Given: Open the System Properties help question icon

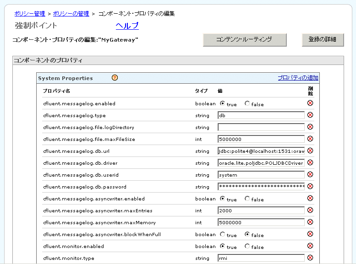Looking at the screenshot, I should click(x=115, y=78).
